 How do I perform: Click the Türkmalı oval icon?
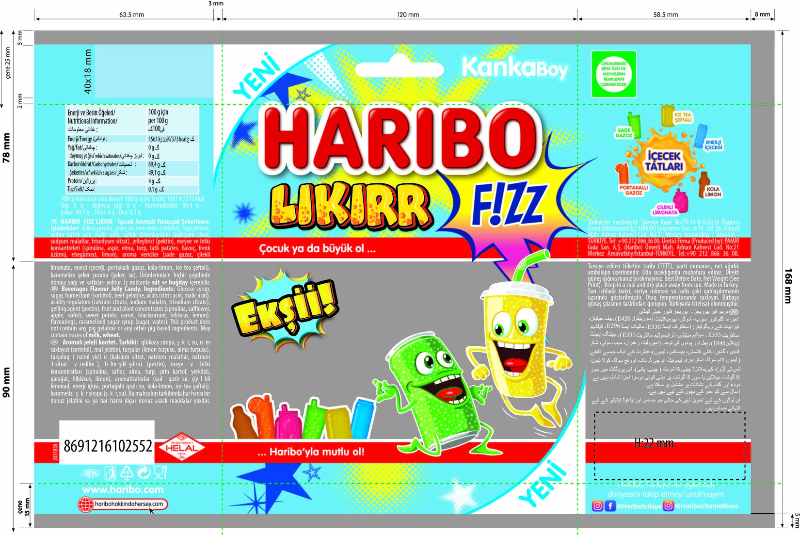point(91,473)
